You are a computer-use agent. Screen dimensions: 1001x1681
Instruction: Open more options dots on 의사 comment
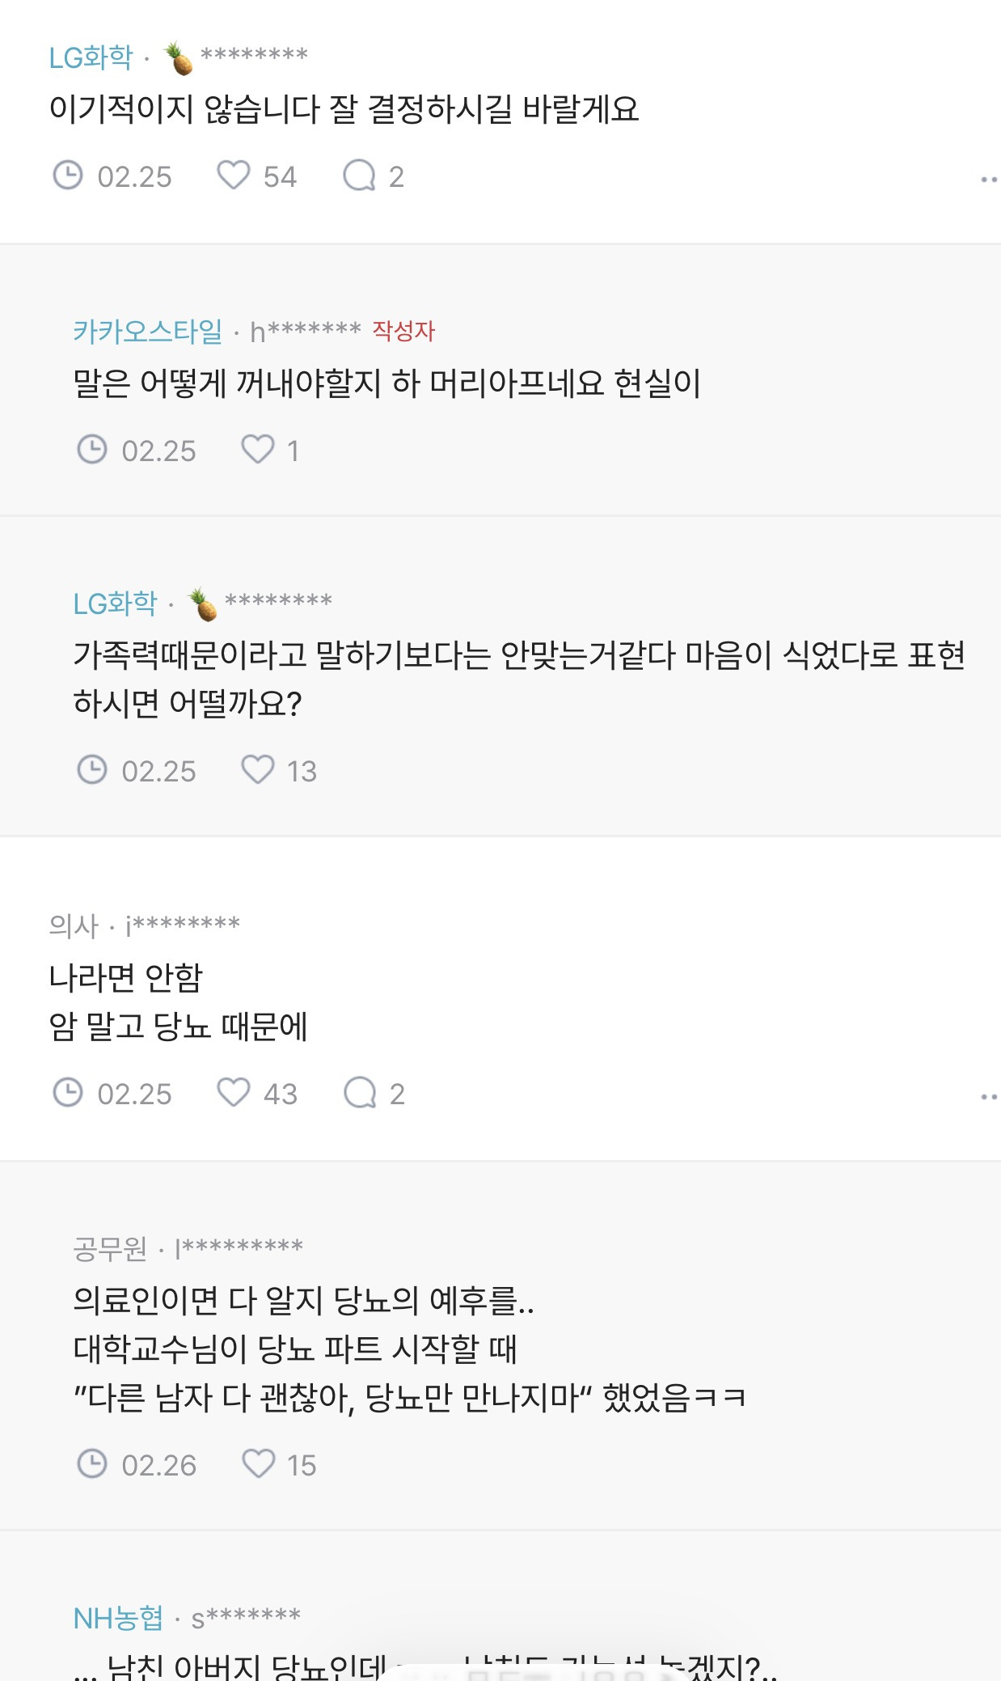(x=988, y=1097)
